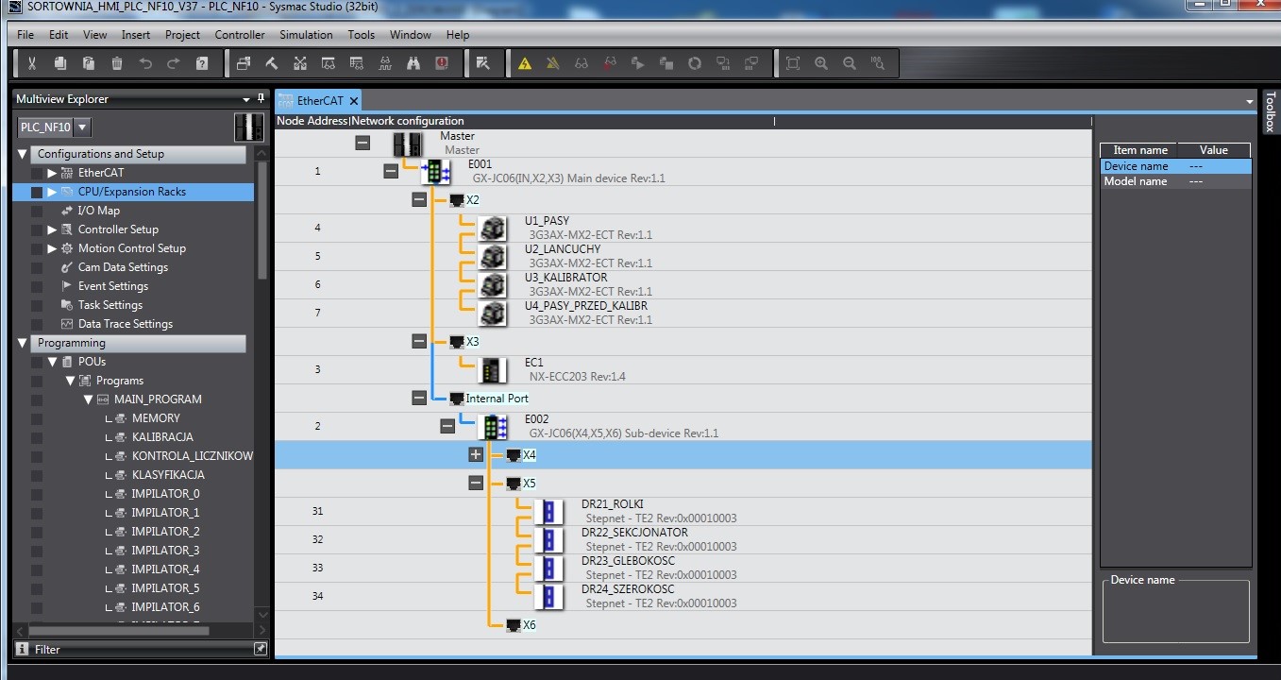
Task: Click the Zoom in magnifier icon
Action: click(x=821, y=63)
